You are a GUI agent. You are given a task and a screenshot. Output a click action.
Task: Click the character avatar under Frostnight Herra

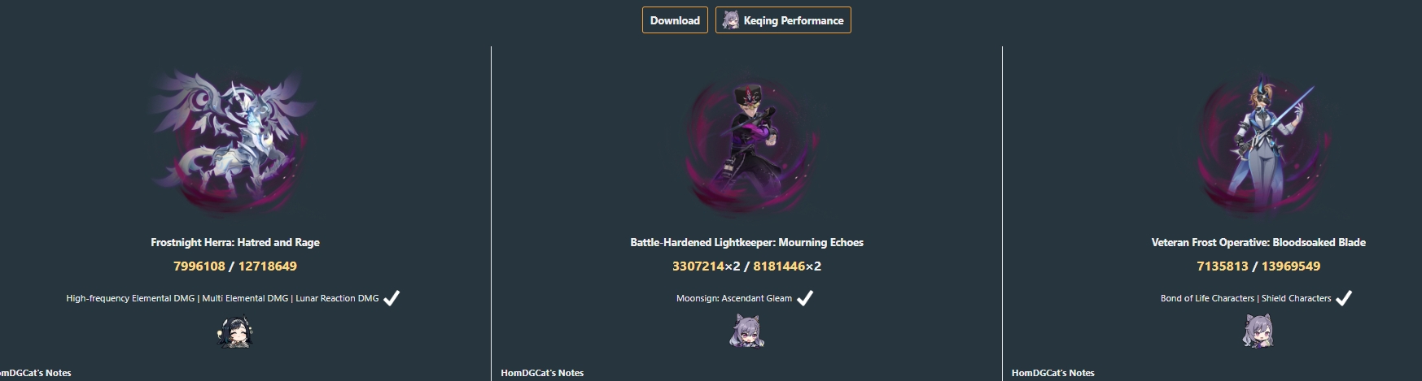235,331
